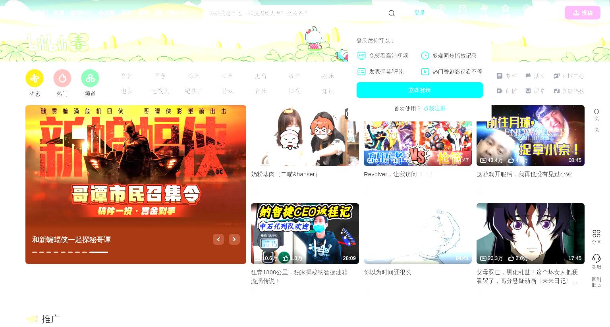This screenshot has height=327, width=610.
Task: Click the 动态 fan icon in header
Action: (484, 8)
